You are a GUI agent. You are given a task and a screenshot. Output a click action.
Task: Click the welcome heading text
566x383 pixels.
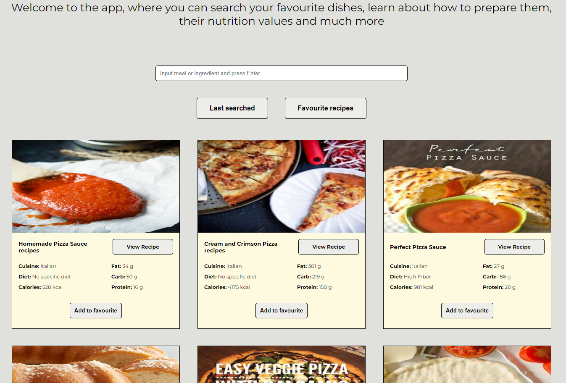tap(281, 14)
